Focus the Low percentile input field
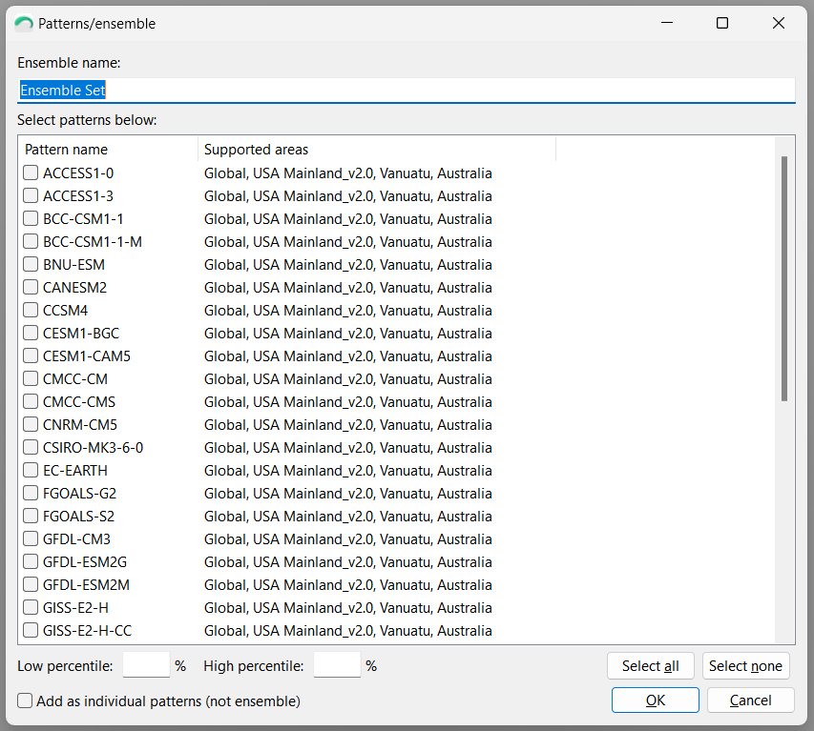Image resolution: width=814 pixels, height=731 pixels. [x=146, y=664]
